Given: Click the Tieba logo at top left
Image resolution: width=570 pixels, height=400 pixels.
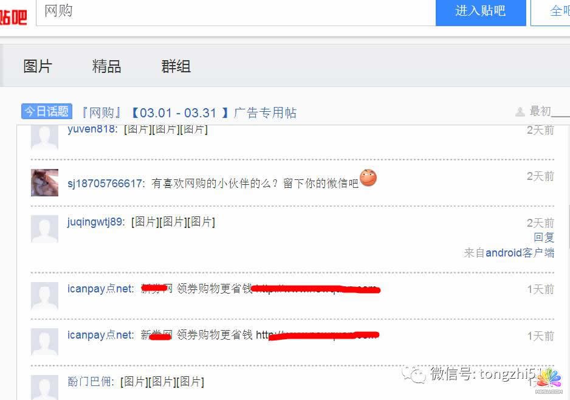Looking at the screenshot, I should [13, 17].
